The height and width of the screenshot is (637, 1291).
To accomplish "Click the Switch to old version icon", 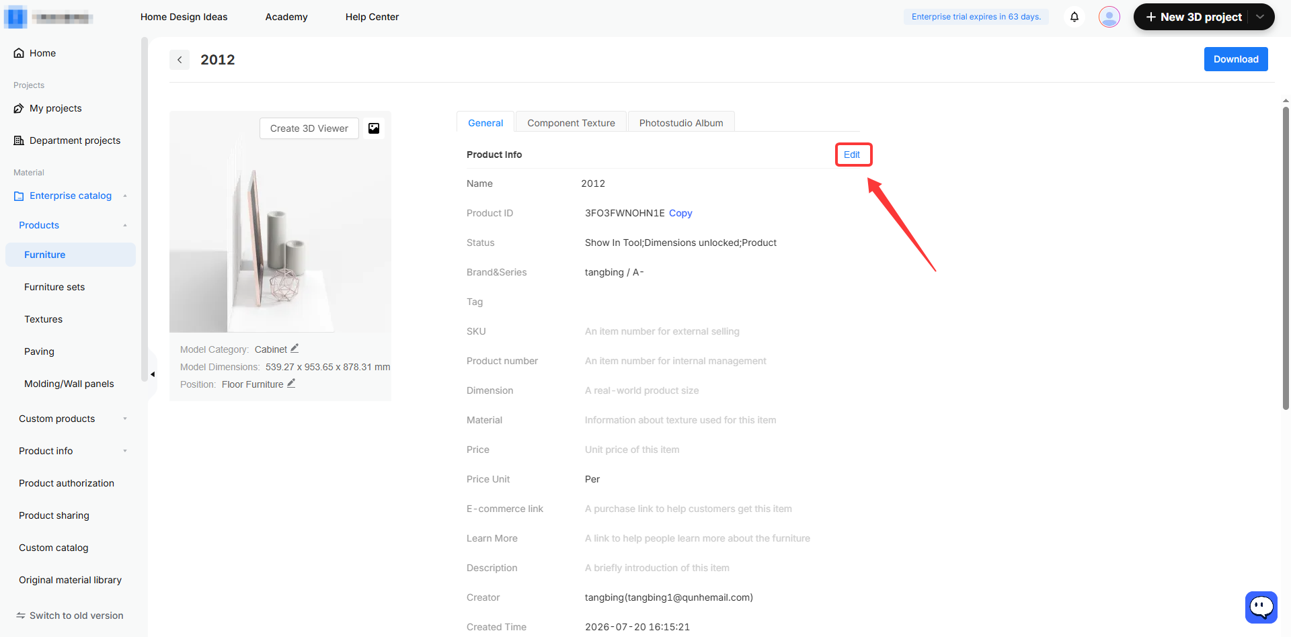I will pos(21,615).
